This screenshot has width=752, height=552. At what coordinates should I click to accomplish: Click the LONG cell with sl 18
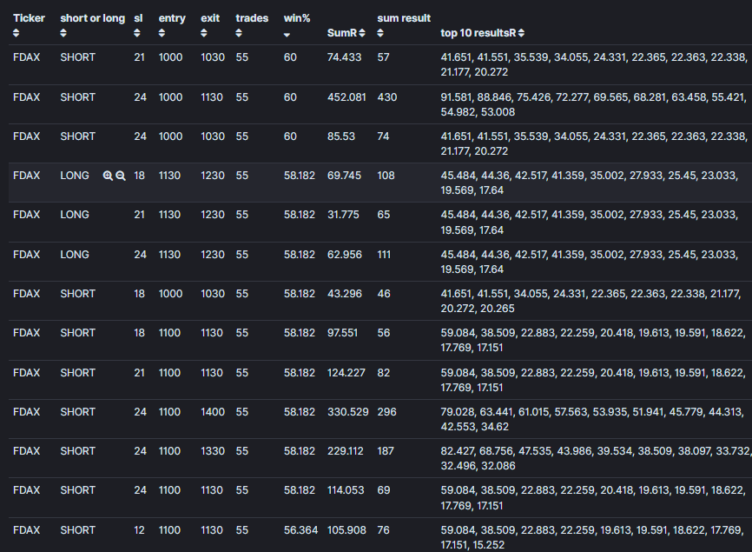click(x=75, y=176)
